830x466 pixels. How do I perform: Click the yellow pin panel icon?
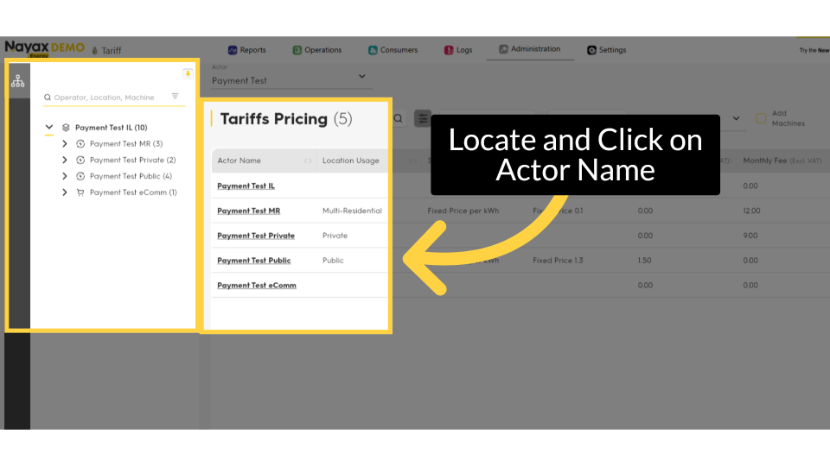(x=188, y=73)
